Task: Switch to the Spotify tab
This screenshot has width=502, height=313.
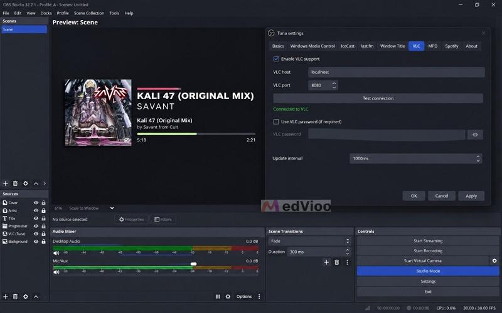Action: coord(451,46)
